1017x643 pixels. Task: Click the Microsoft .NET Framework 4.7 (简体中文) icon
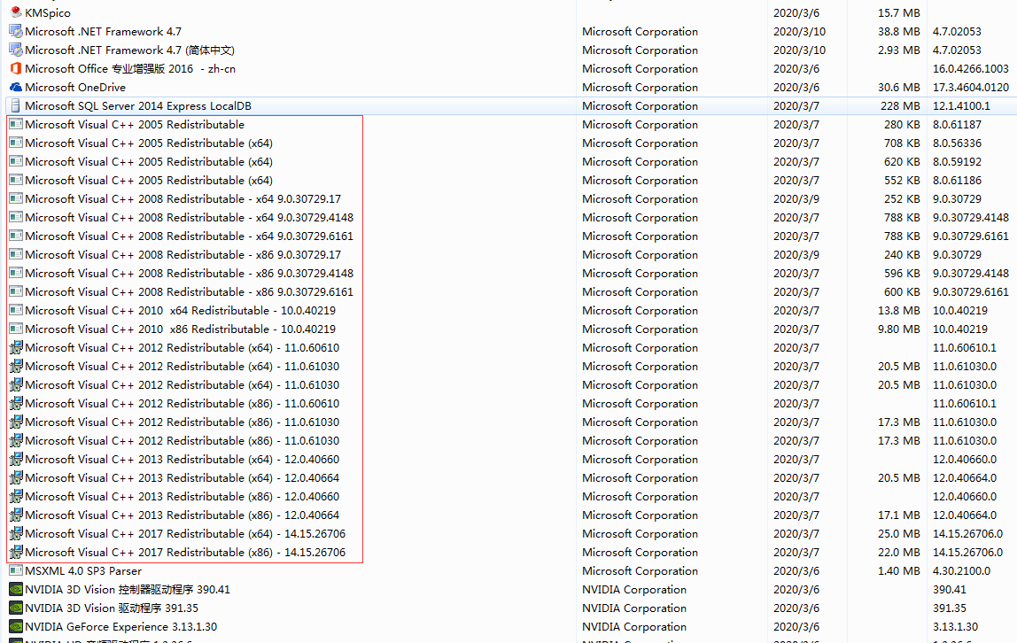[x=16, y=50]
